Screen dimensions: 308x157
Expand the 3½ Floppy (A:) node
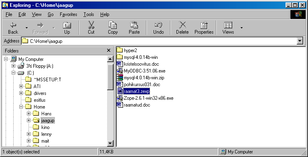point(13,66)
